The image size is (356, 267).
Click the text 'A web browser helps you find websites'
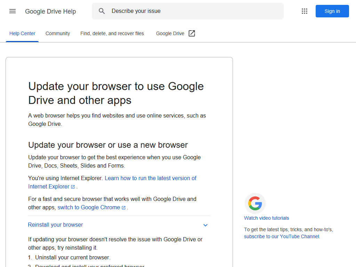coord(117,120)
